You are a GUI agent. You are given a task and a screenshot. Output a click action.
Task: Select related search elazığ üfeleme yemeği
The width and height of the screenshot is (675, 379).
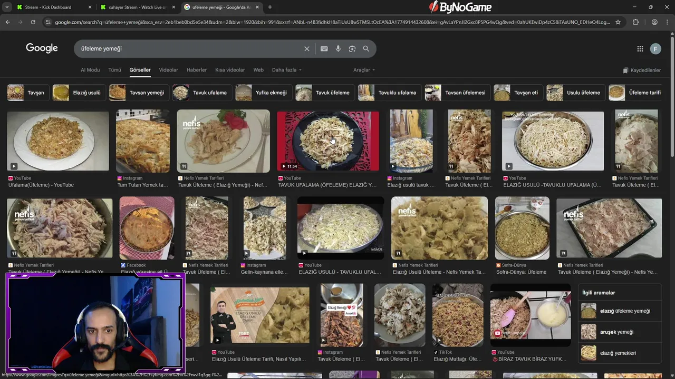click(620, 311)
